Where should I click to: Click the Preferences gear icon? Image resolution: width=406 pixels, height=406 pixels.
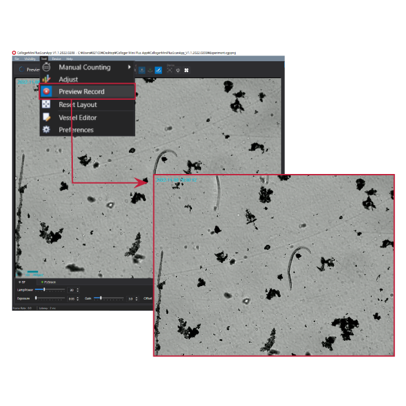[x=46, y=130]
